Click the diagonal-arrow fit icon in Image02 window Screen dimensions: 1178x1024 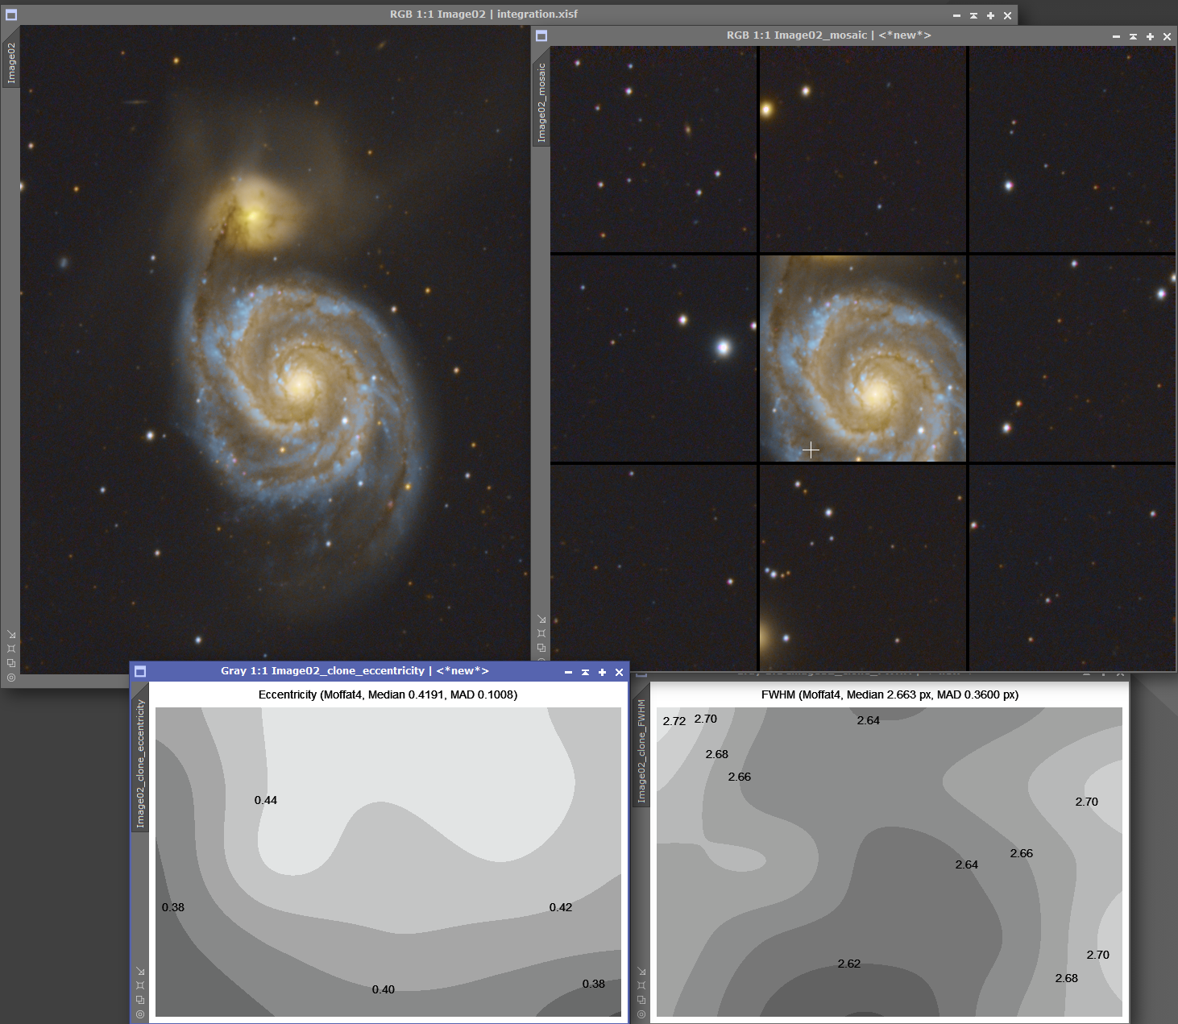(11, 635)
